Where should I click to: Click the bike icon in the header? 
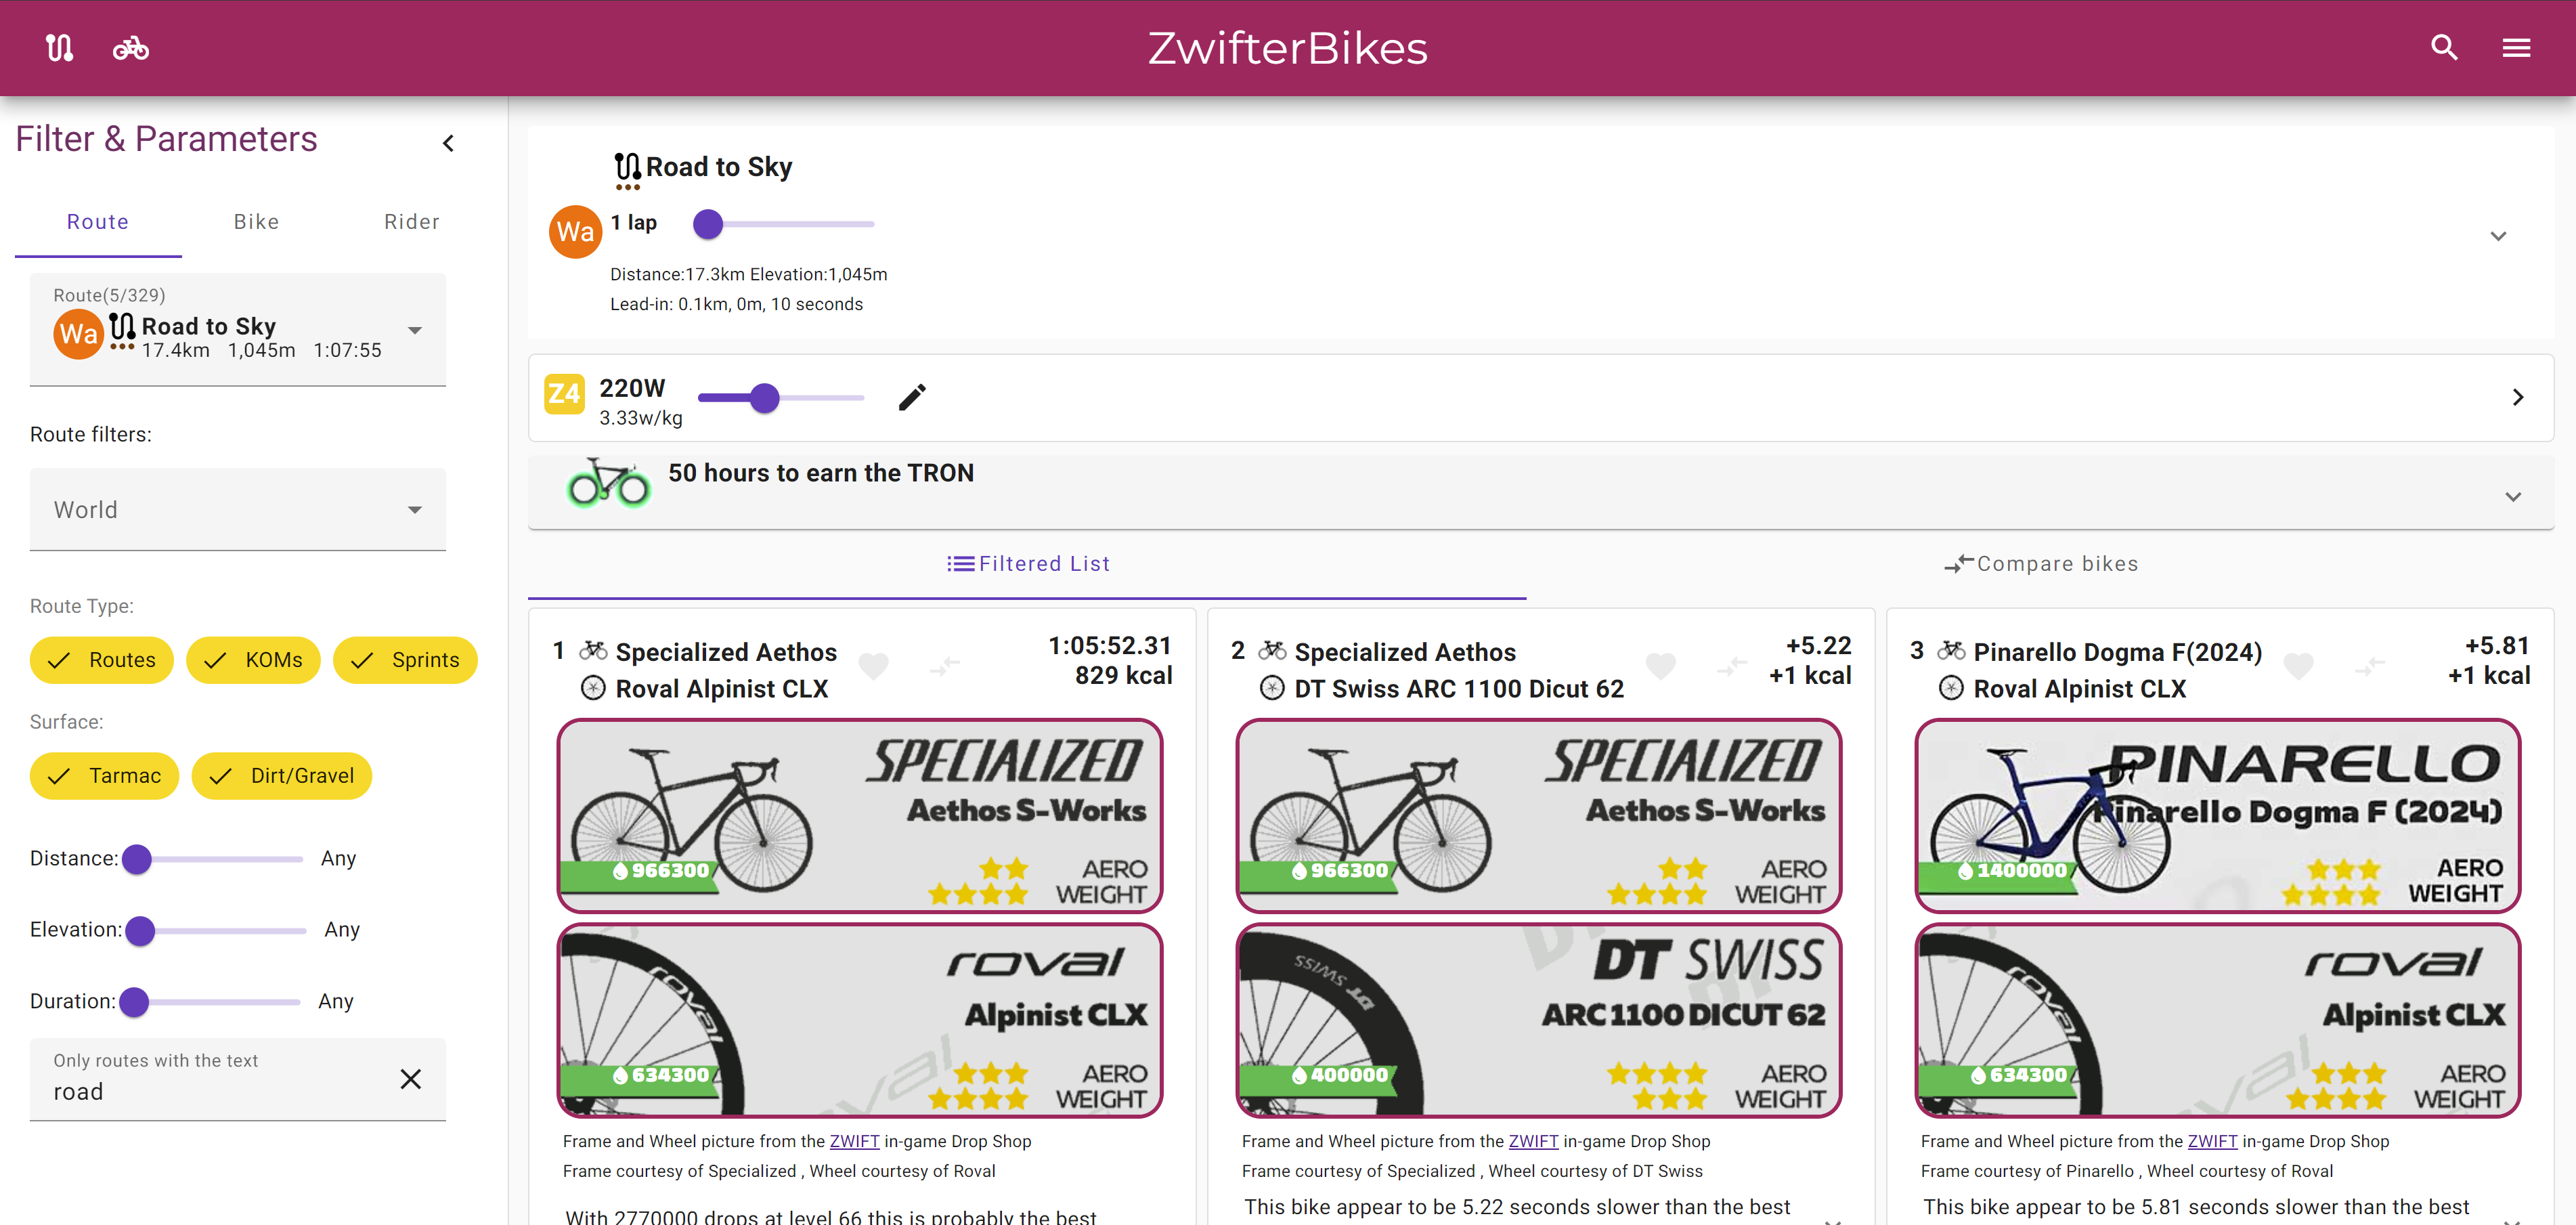click(x=131, y=48)
